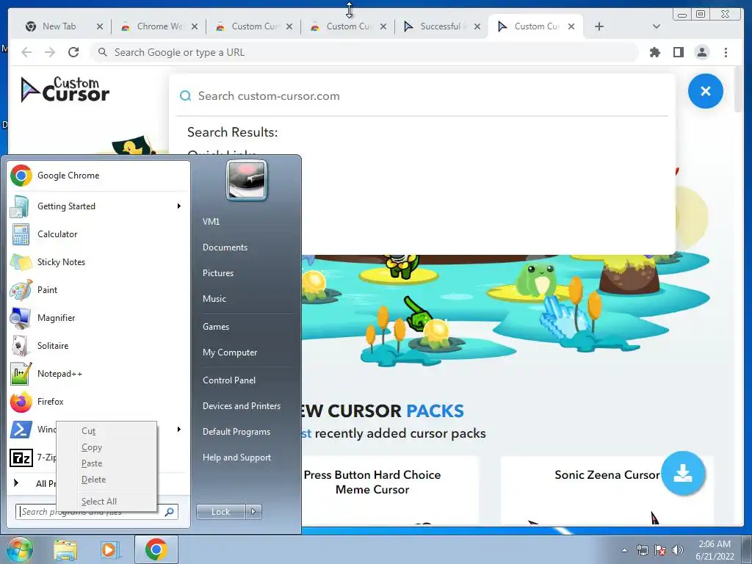752x564 pixels.
Task: Open Chrome extensions puzzle icon
Action: coord(654,52)
